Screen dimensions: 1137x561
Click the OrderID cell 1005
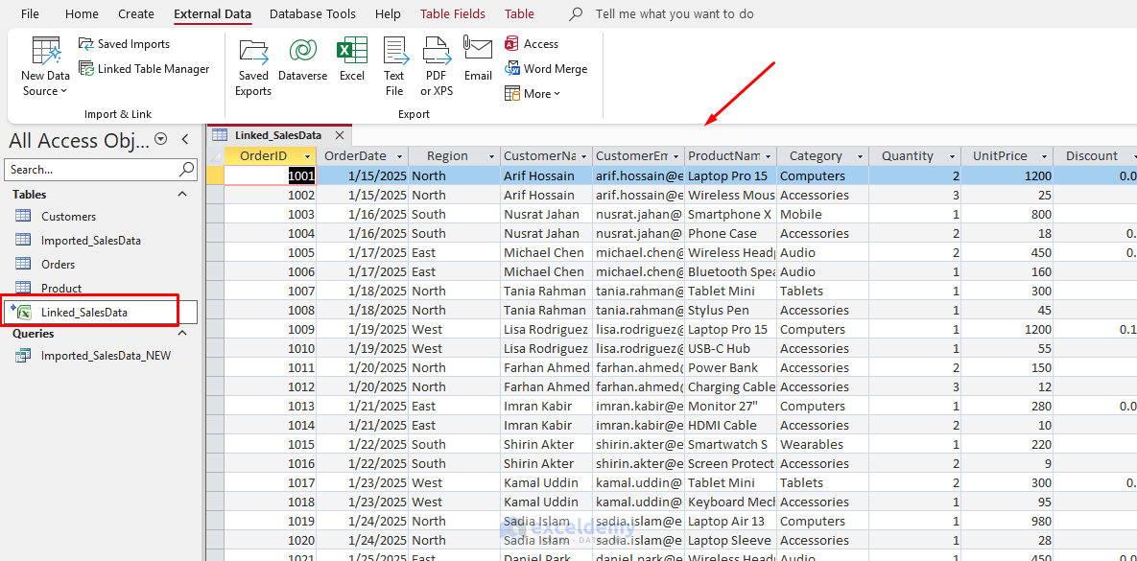click(x=270, y=252)
